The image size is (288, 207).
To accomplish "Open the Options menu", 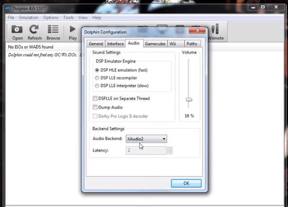I will [x=51, y=18].
